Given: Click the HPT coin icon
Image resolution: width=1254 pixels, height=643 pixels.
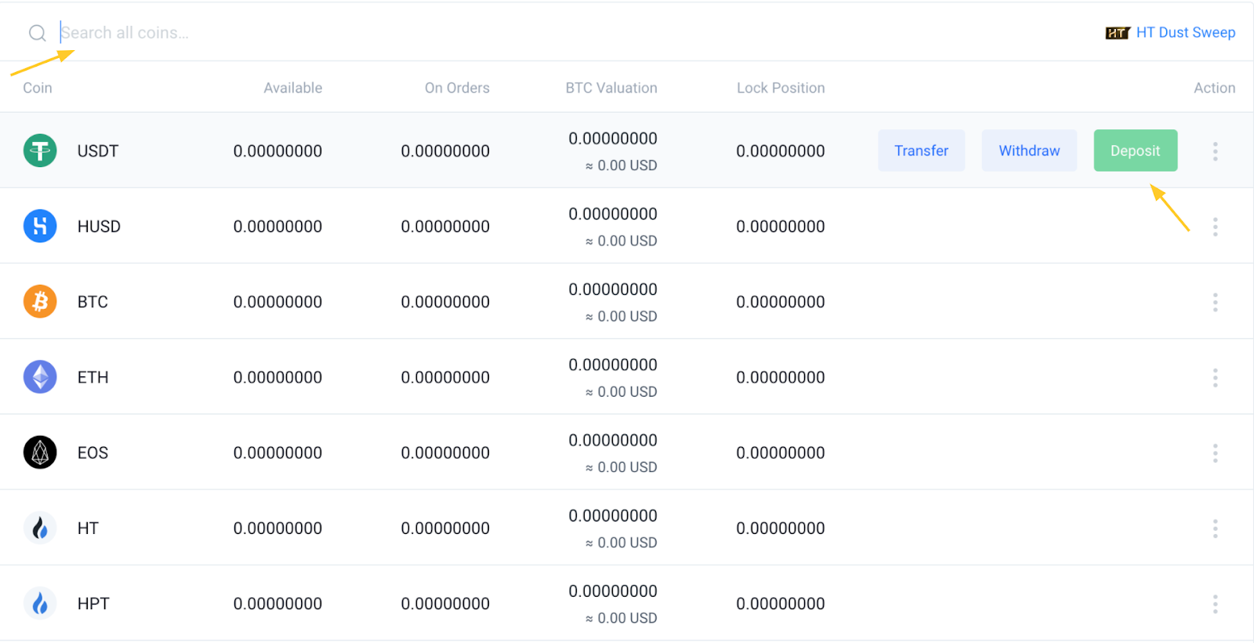Looking at the screenshot, I should 40,604.
